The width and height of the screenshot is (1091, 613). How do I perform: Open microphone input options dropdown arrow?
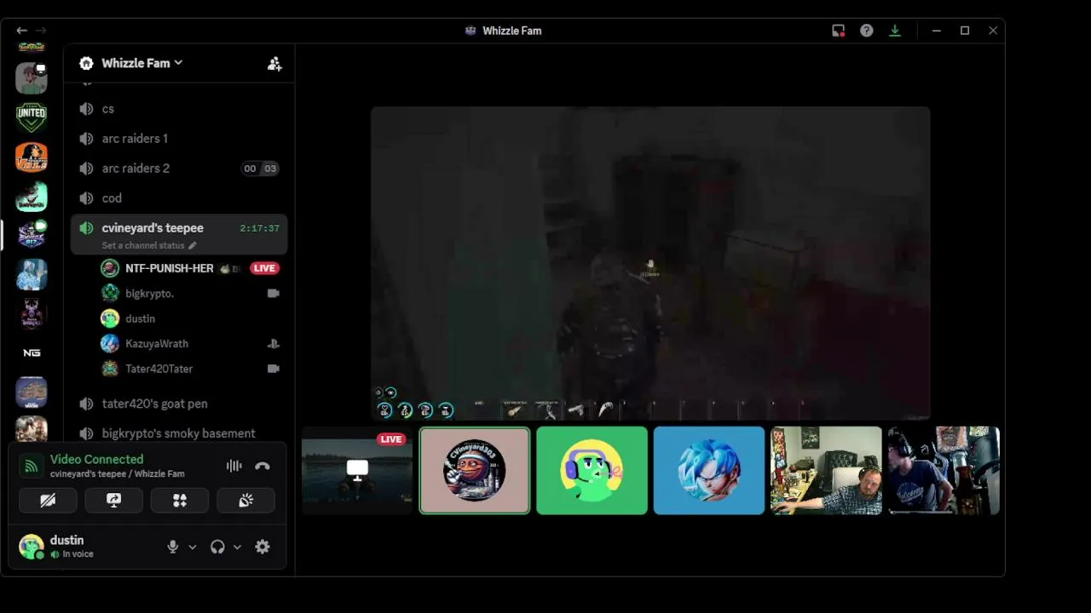pos(193,547)
